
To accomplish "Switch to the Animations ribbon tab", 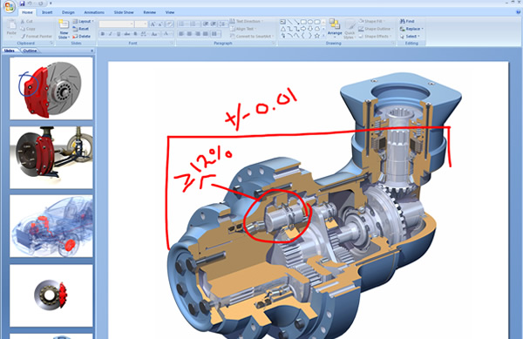I will pos(94,12).
